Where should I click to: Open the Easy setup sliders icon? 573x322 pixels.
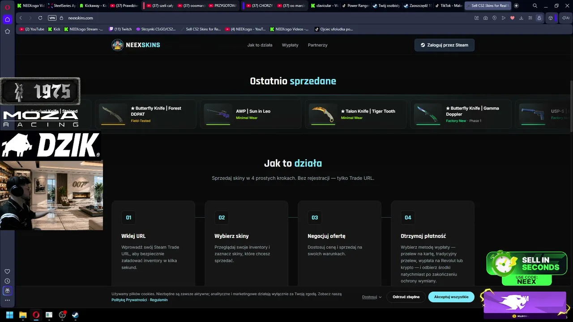pyautogui.click(x=530, y=18)
